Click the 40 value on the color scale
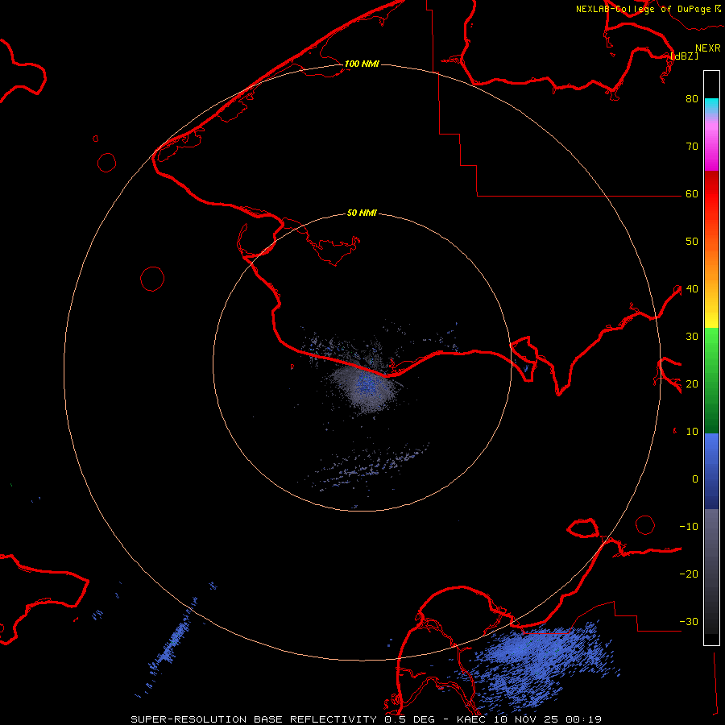The image size is (725, 725). point(692,289)
